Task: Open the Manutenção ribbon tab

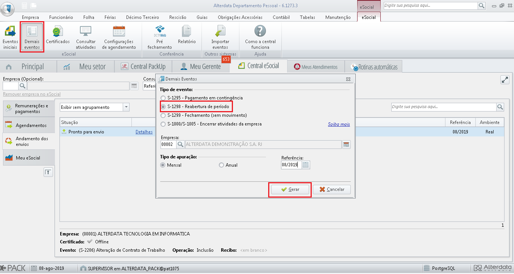Action: point(338,17)
